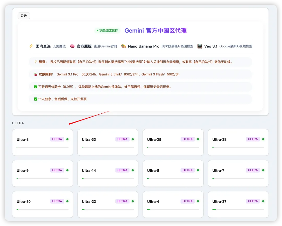Image resolution: width=282 pixels, height=226 pixels.
Task: Click the ULTRA badge on Ultra-30 card
Action: click(x=57, y=201)
